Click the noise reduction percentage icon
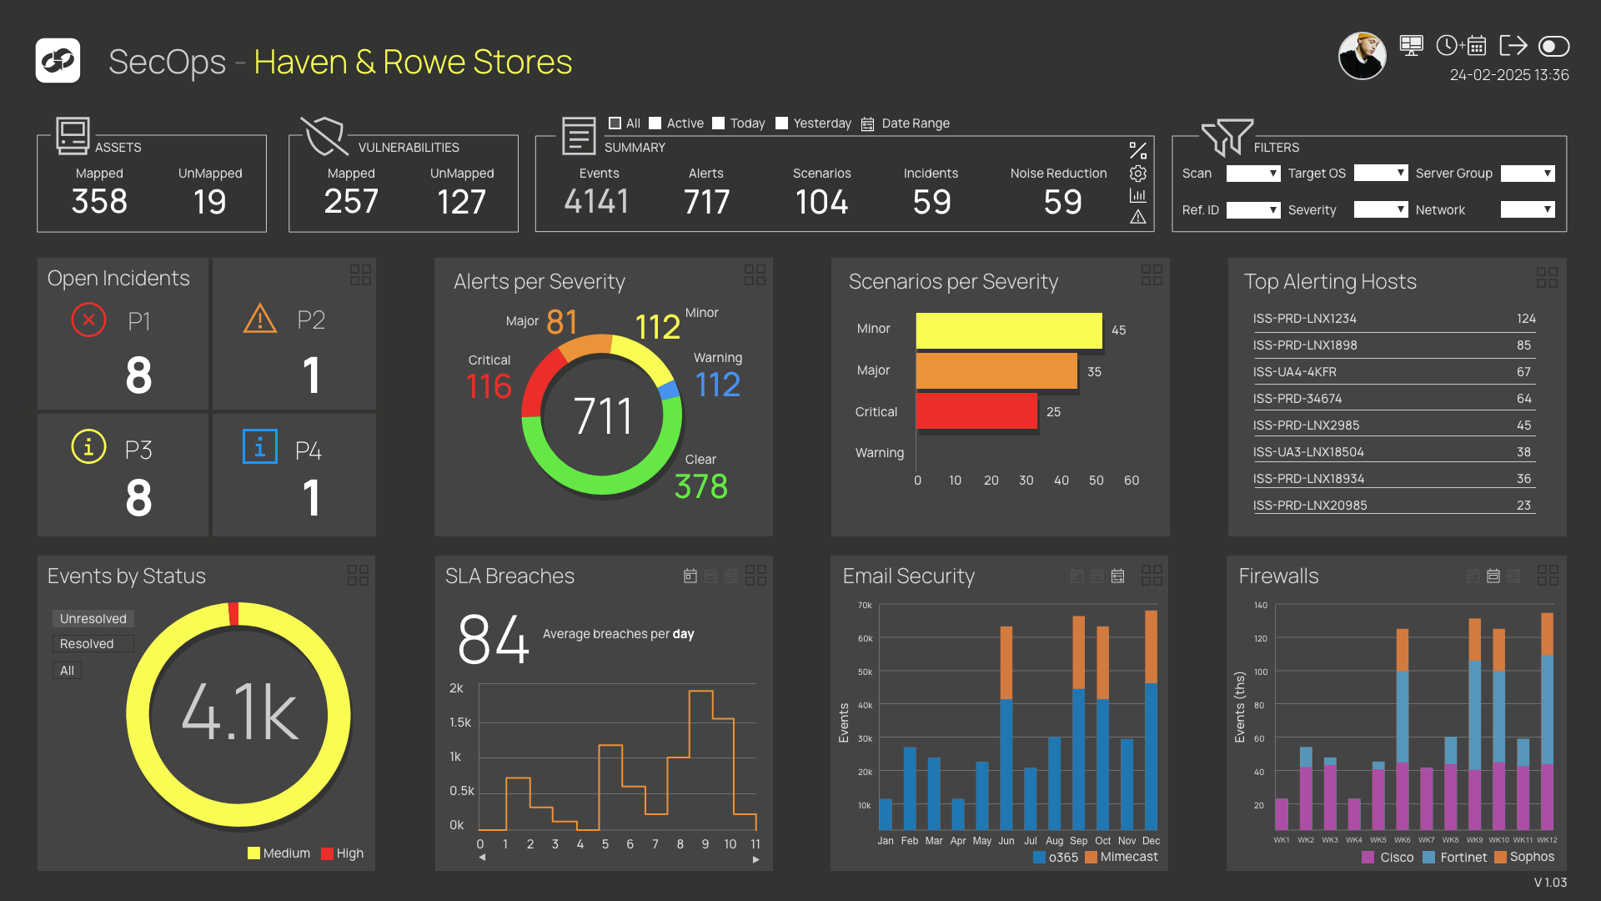The height and width of the screenshot is (901, 1601). [1138, 150]
